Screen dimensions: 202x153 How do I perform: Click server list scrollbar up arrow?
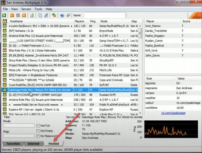point(140,26)
